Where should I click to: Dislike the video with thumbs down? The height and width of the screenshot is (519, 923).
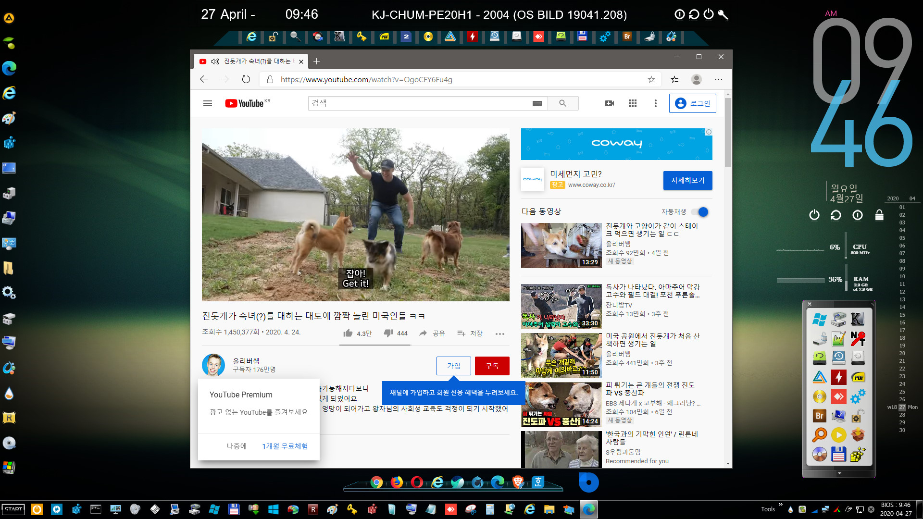point(396,333)
